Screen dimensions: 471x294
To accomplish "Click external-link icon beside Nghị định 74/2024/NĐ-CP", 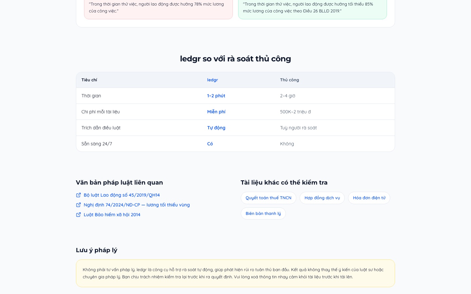I will [78, 205].
